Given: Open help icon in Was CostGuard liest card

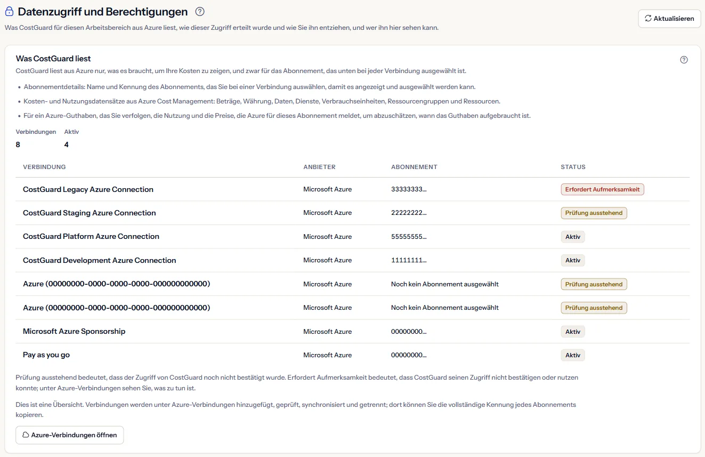Looking at the screenshot, I should coord(684,60).
